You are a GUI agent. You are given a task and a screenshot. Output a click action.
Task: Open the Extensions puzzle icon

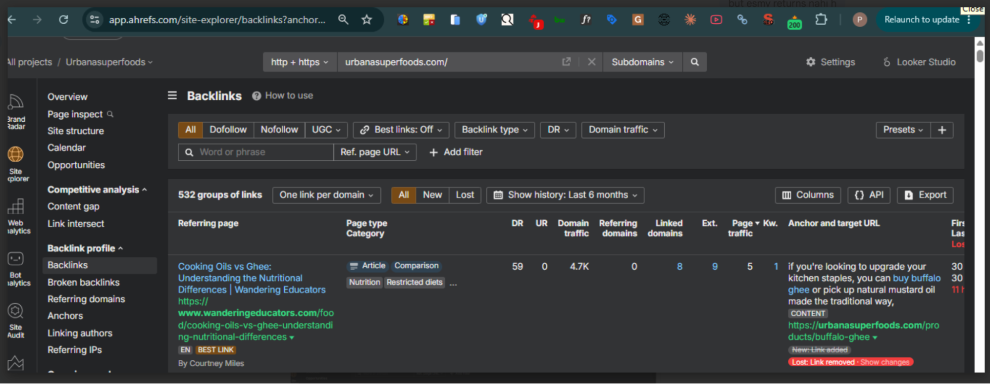821,20
